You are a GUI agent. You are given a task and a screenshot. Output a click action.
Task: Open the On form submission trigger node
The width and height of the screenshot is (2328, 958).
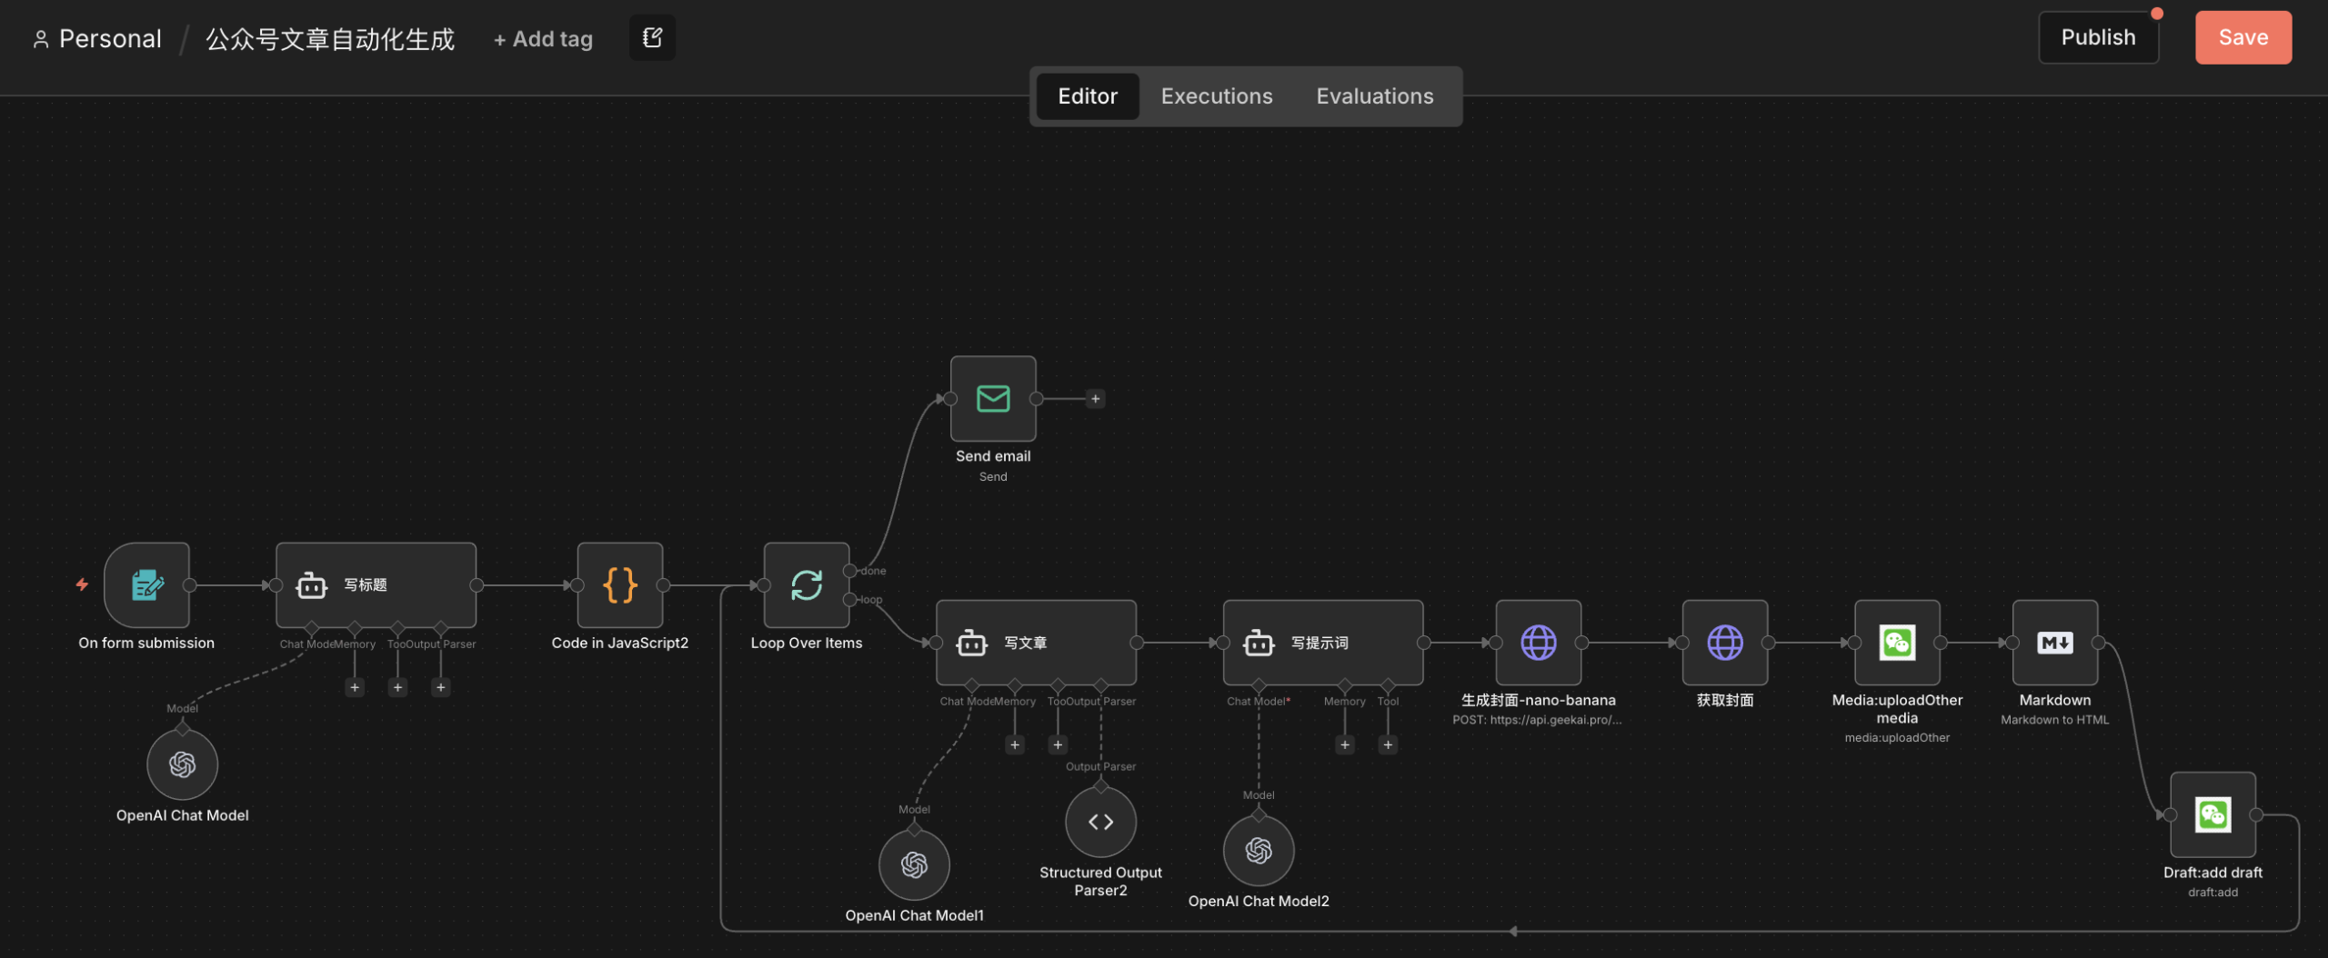pyautogui.click(x=146, y=584)
